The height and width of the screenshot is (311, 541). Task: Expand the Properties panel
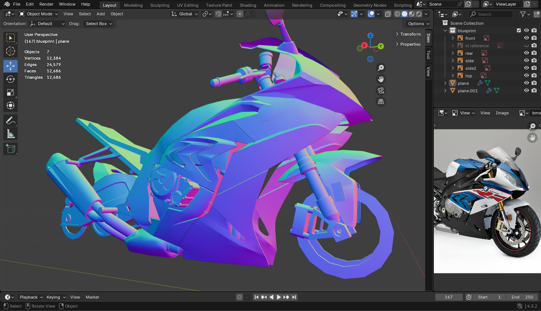(408, 44)
